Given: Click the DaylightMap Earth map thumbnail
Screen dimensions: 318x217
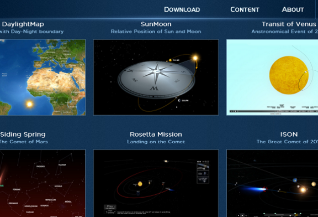Looking at the screenshot, I should [43, 77].
